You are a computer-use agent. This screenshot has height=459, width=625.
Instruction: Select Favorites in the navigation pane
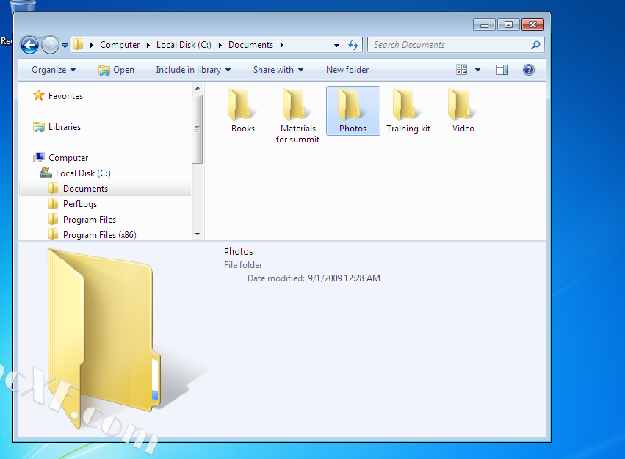[x=66, y=96]
